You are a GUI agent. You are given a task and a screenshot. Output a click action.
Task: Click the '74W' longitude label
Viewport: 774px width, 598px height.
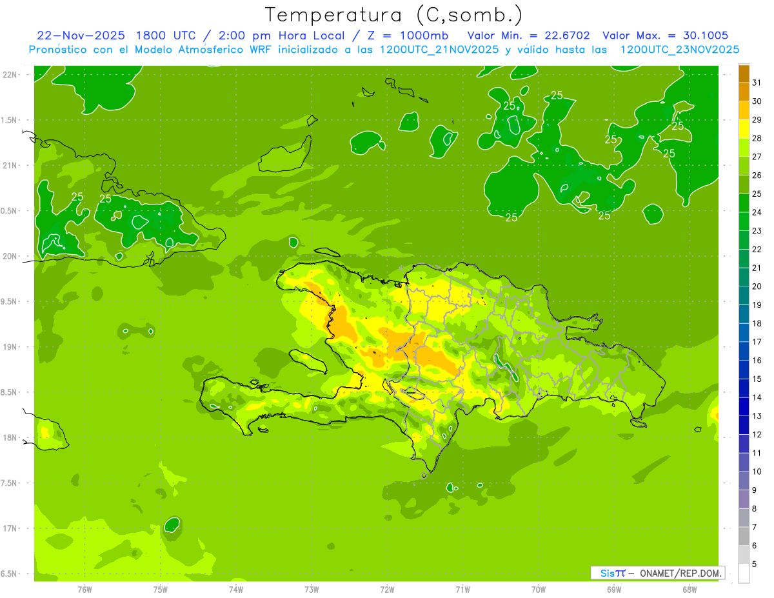pos(236,590)
